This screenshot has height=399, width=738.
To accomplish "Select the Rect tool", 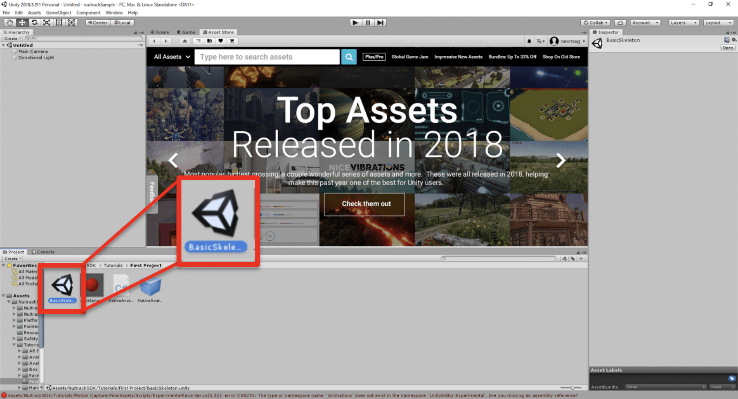I will pos(59,23).
